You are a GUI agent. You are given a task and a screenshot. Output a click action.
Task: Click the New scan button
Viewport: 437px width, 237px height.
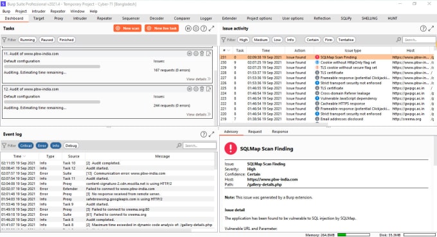[x=127, y=28]
